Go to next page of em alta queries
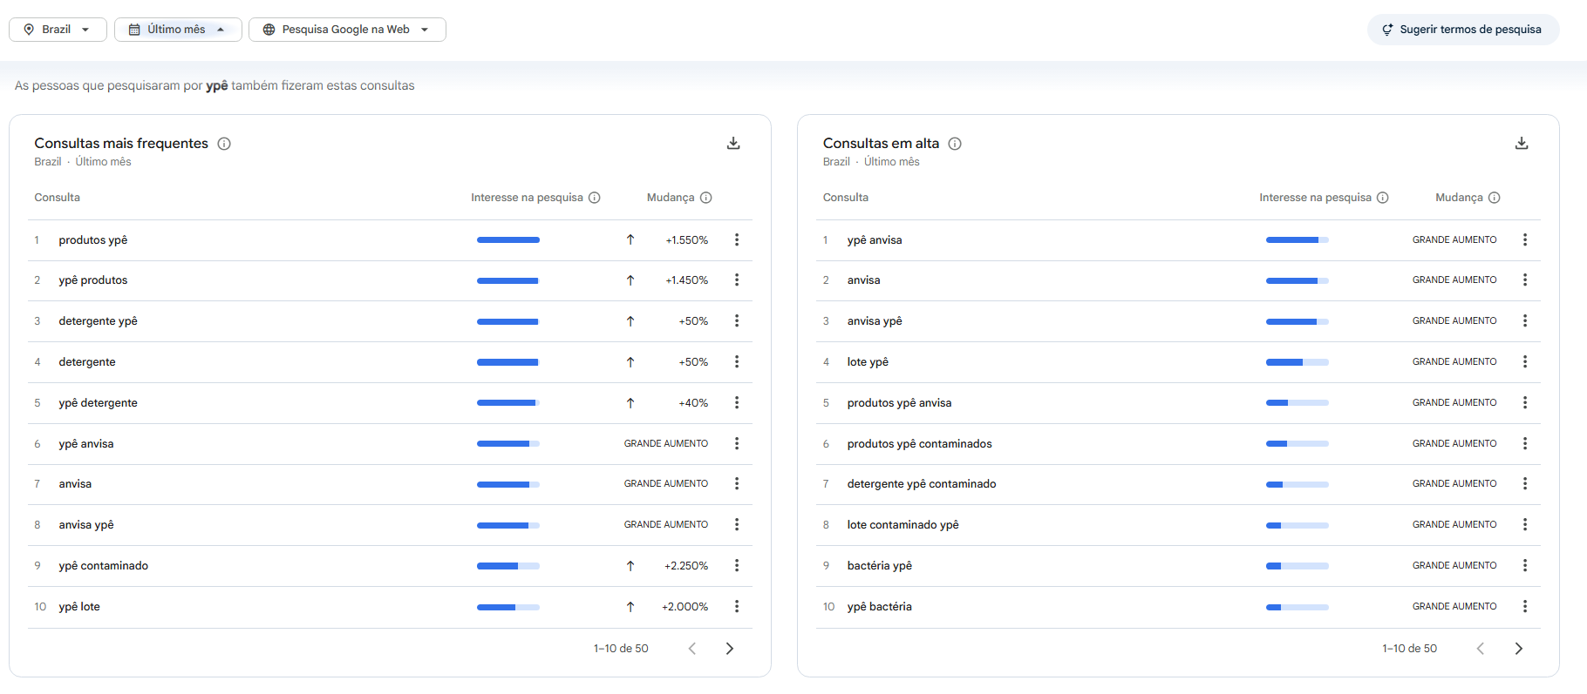Image resolution: width=1587 pixels, height=694 pixels. pos(1519,649)
